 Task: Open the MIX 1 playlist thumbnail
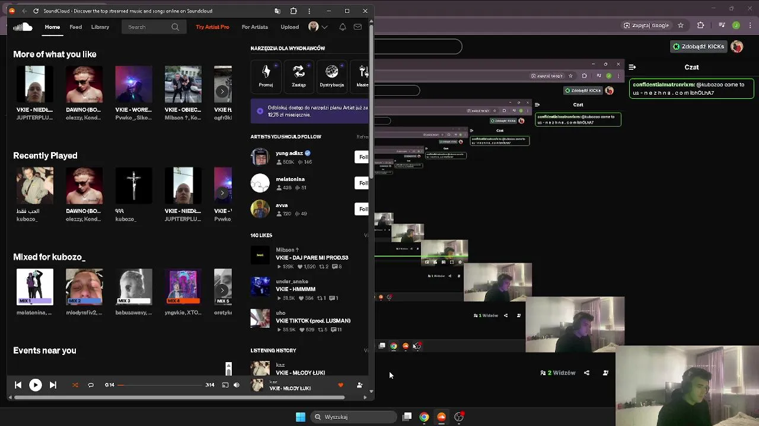(35, 287)
